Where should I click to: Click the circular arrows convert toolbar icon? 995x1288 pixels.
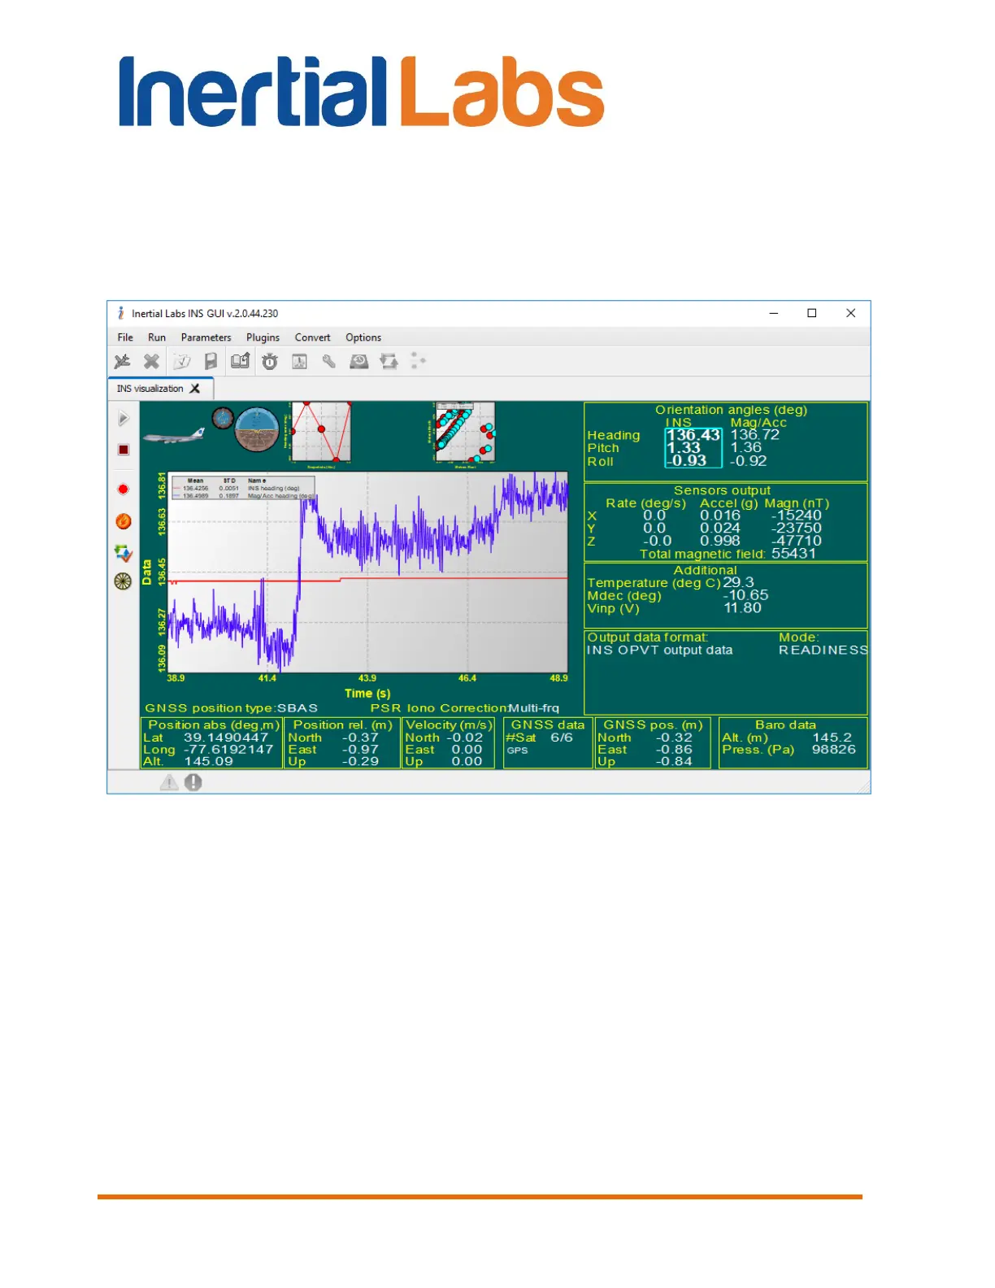coord(389,361)
